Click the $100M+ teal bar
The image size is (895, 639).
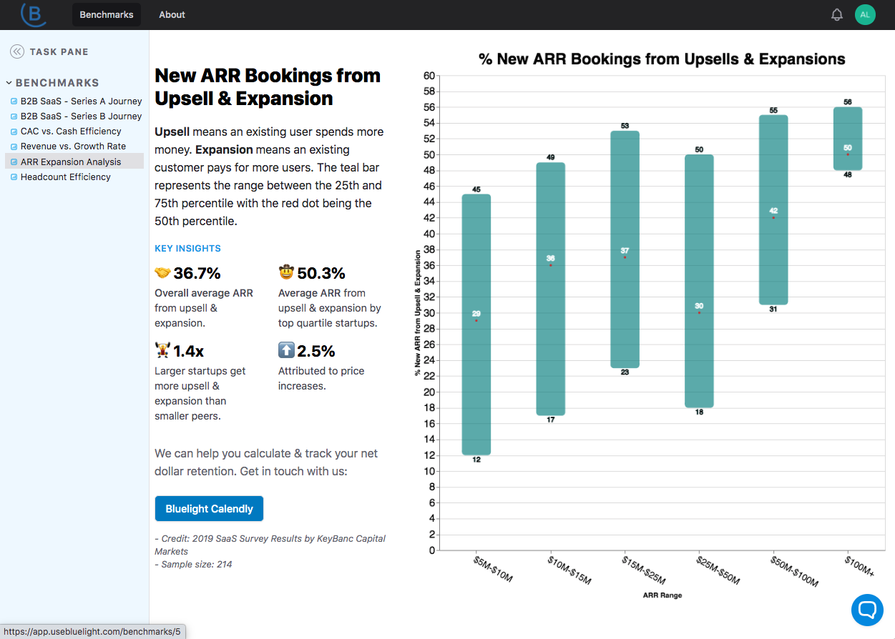pyautogui.click(x=848, y=139)
